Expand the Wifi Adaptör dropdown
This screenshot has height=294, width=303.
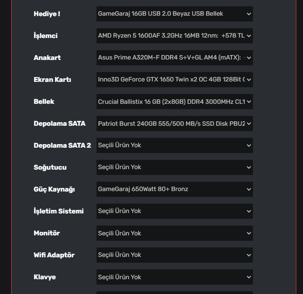click(174, 255)
